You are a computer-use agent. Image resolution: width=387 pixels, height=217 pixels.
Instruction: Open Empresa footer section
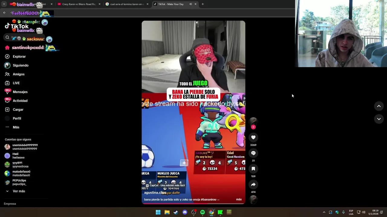[x=10, y=204]
